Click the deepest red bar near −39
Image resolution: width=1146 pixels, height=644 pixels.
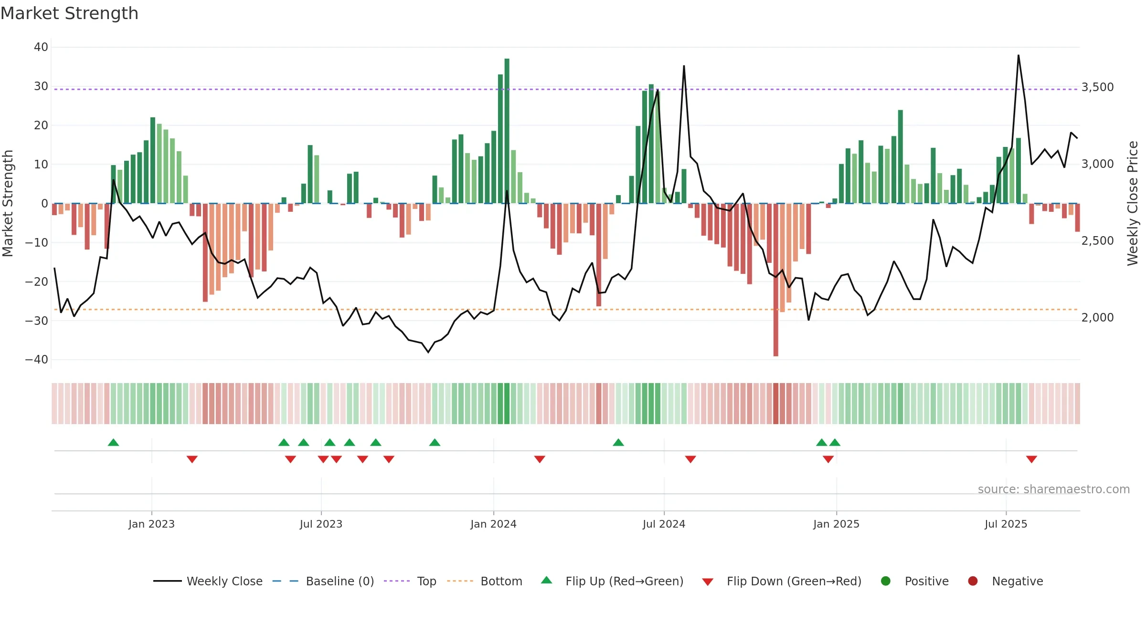(x=775, y=280)
